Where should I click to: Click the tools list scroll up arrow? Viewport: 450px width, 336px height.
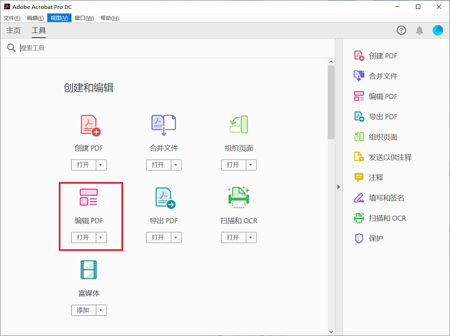(x=331, y=62)
